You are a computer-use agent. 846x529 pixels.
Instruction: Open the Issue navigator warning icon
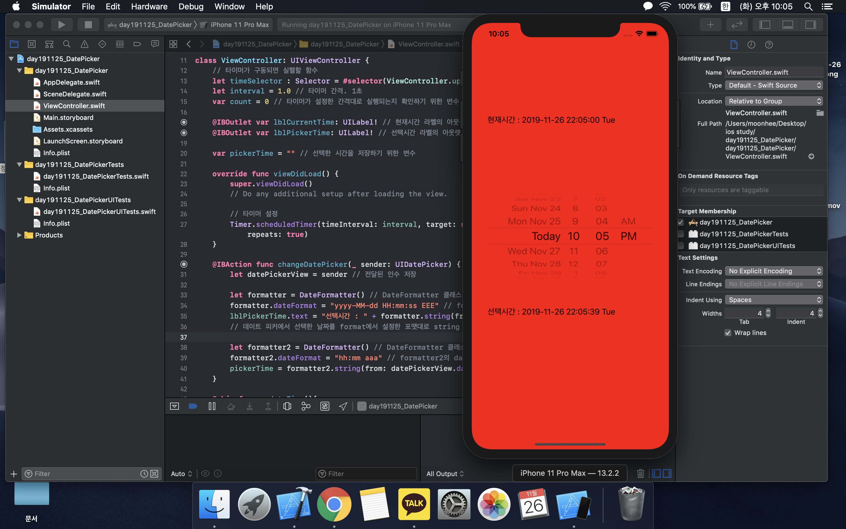pyautogui.click(x=84, y=44)
